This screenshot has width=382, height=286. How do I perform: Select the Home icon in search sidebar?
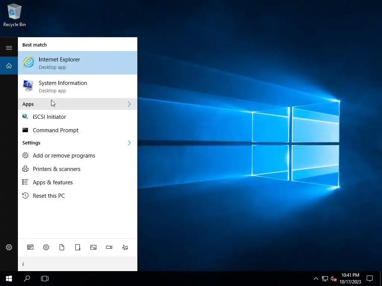pos(9,66)
